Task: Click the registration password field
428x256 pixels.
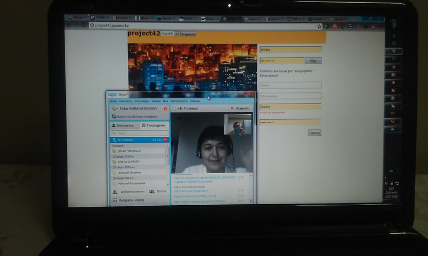Action: [x=290, y=122]
